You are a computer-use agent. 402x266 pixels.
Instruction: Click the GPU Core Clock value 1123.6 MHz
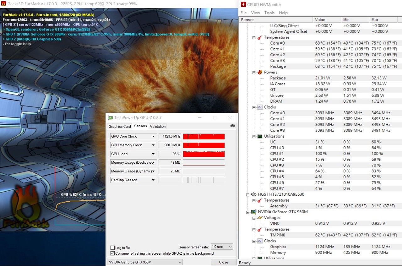[x=170, y=136]
